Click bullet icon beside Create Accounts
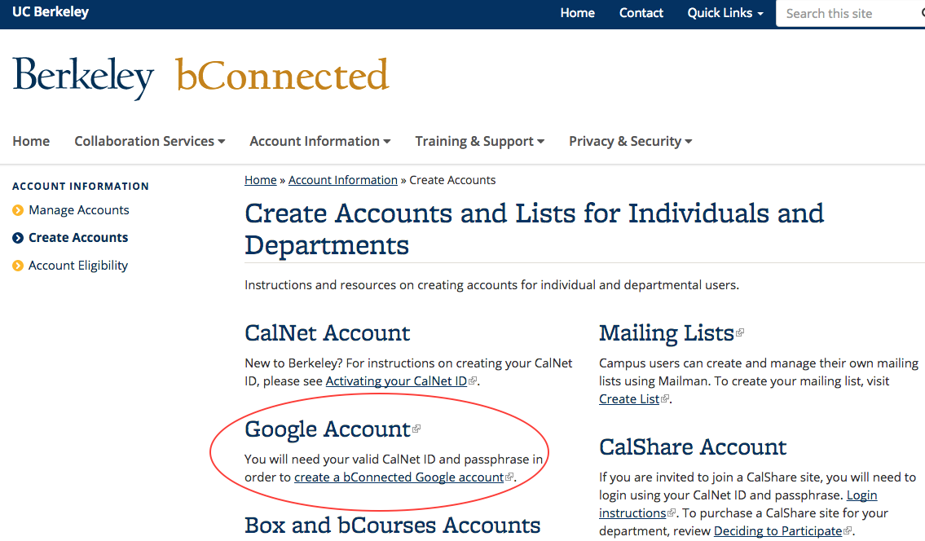 18,238
